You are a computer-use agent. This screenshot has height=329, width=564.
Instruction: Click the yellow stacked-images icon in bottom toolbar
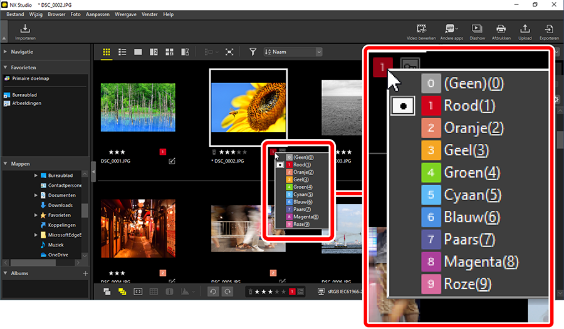[x=122, y=291]
